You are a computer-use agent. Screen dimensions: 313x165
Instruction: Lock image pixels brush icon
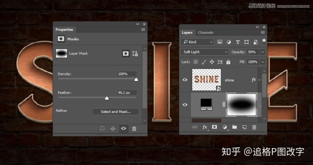pos(204,62)
